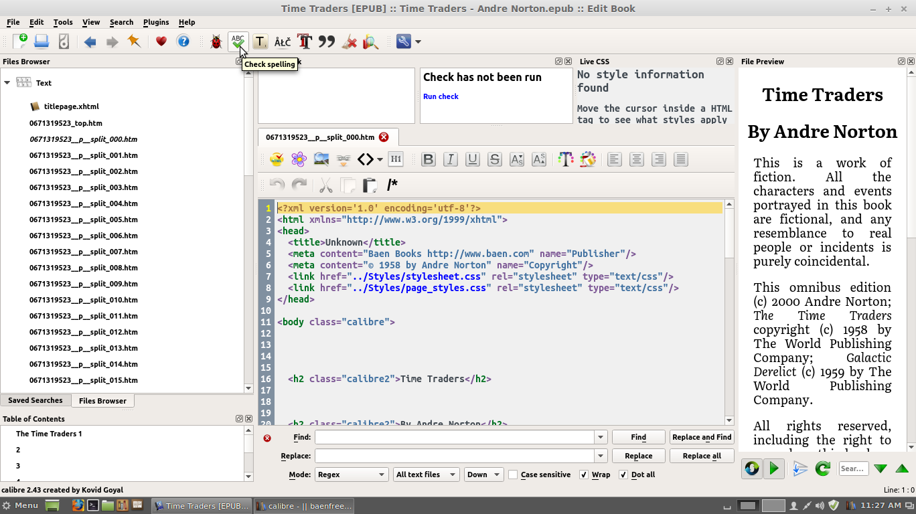This screenshot has height=514, width=916.
Task: Click the red heart donate icon
Action: pyautogui.click(x=161, y=41)
